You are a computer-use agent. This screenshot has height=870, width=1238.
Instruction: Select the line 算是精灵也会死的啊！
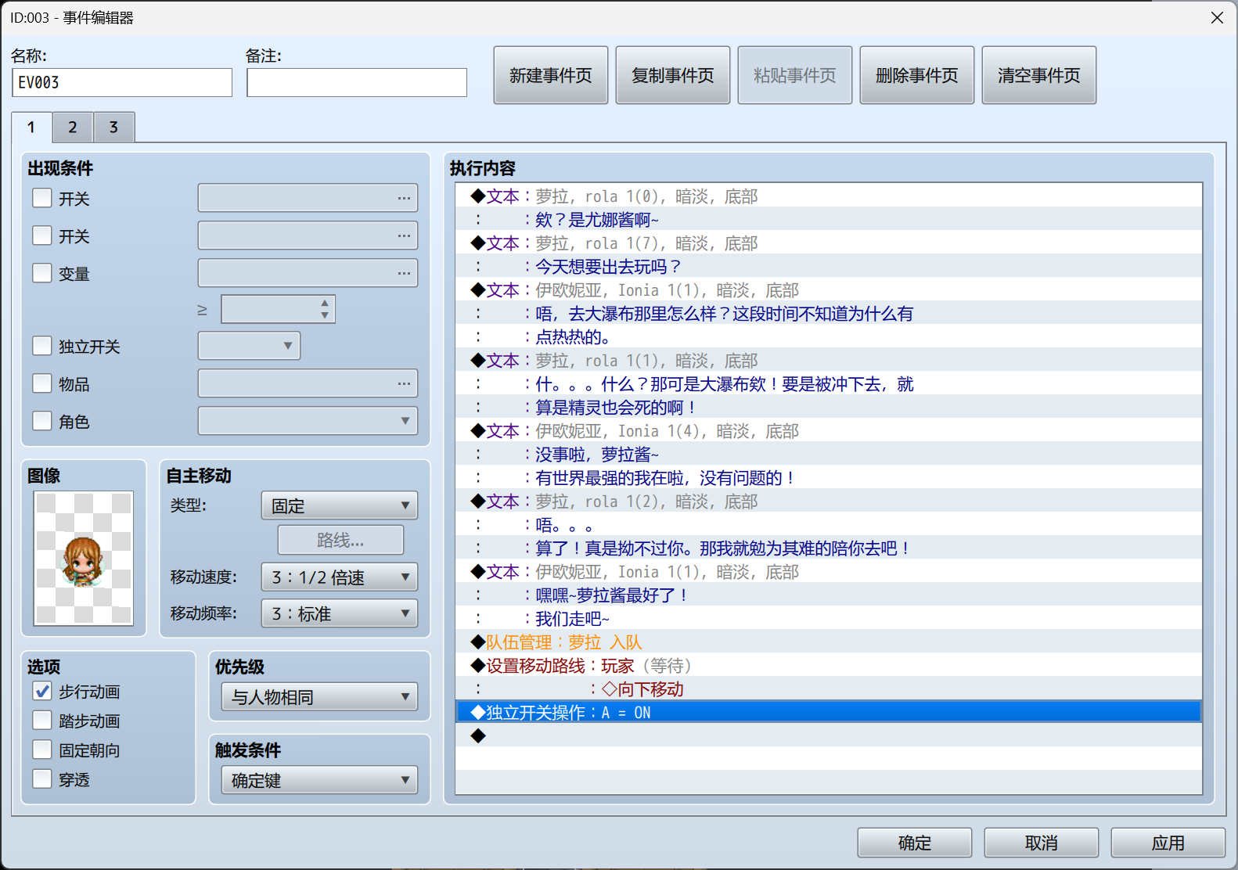tap(829, 407)
